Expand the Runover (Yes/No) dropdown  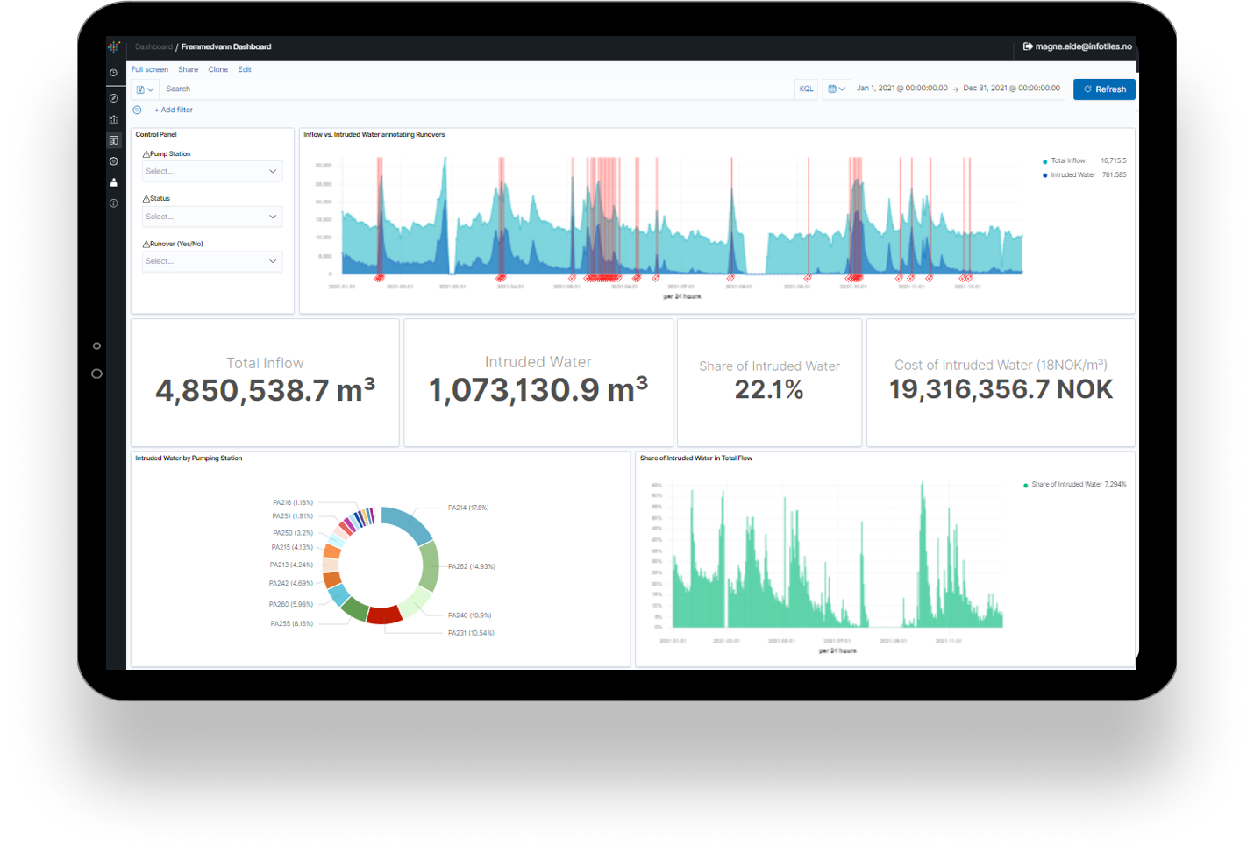click(x=212, y=261)
